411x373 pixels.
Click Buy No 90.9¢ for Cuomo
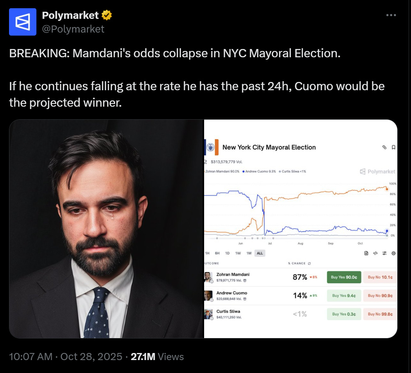[380, 296]
